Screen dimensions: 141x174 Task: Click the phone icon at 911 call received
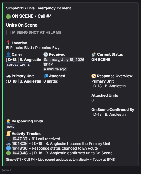click(8, 139)
